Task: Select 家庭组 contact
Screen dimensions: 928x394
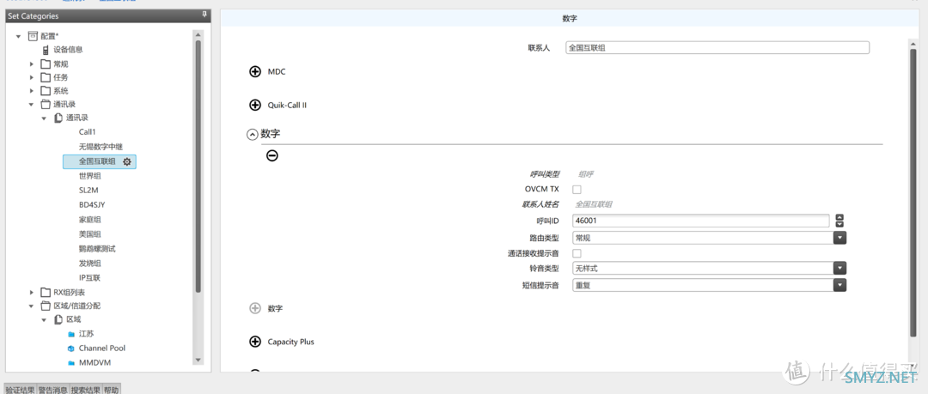Action: coord(90,220)
